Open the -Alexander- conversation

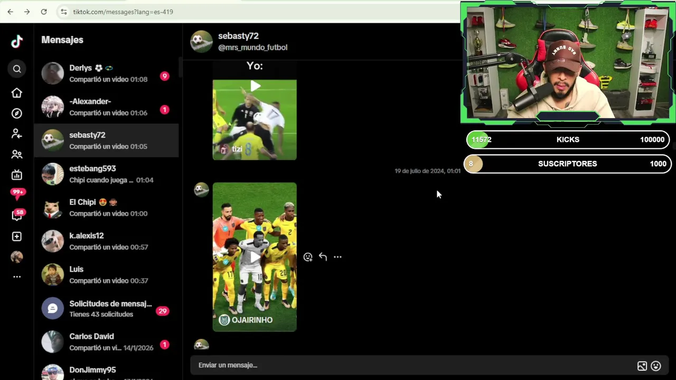pyautogui.click(x=106, y=107)
